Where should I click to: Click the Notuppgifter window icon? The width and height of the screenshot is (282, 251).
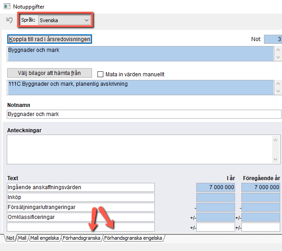pyautogui.click(x=7, y=6)
